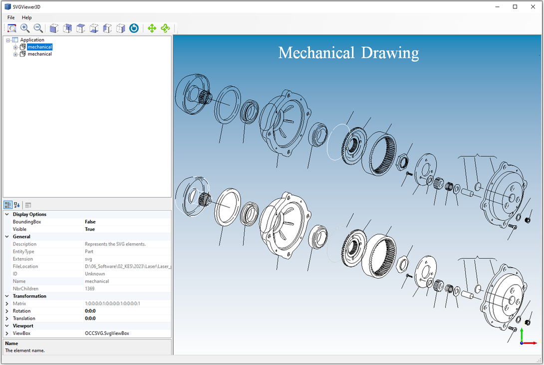Image resolution: width=544 pixels, height=365 pixels.
Task: Switch to the front face cube view
Action: coord(54,28)
